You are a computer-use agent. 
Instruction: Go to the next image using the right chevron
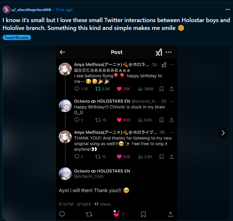[223, 133]
